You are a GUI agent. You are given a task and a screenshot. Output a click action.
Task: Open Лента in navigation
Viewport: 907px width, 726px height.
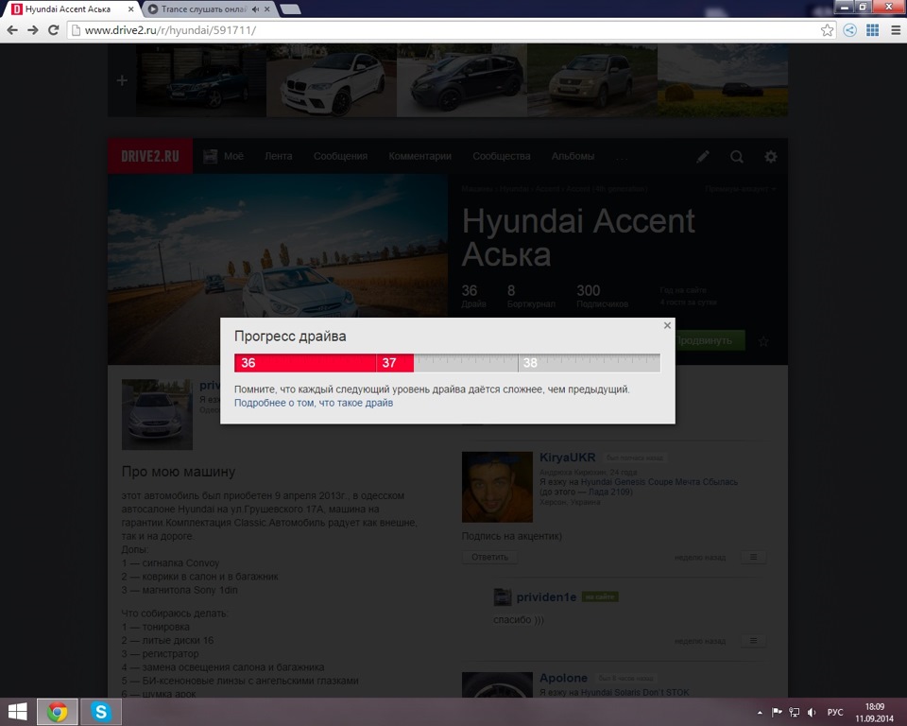click(x=278, y=156)
